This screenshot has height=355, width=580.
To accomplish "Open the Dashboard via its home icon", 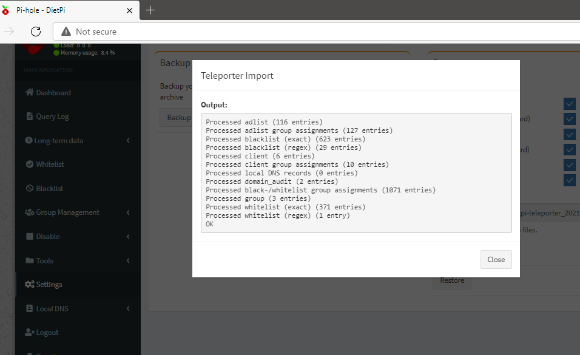I will tap(30, 92).
